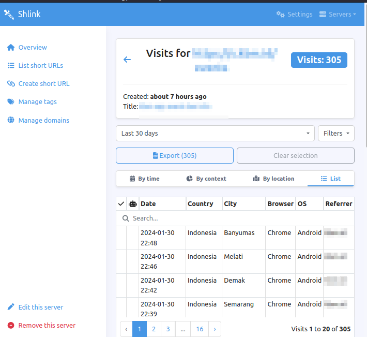Click Remove this server link
This screenshot has width=367, height=337.
(x=47, y=325)
